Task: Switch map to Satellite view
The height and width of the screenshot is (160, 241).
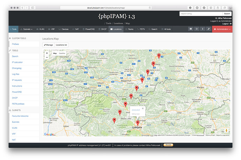Action: pyautogui.click(x=62, y=53)
